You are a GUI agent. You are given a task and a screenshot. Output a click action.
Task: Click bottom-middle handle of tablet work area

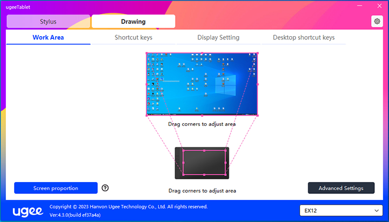(x=204, y=175)
